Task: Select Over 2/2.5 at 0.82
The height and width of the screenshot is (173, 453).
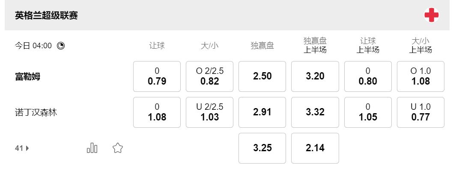Action: pos(209,76)
